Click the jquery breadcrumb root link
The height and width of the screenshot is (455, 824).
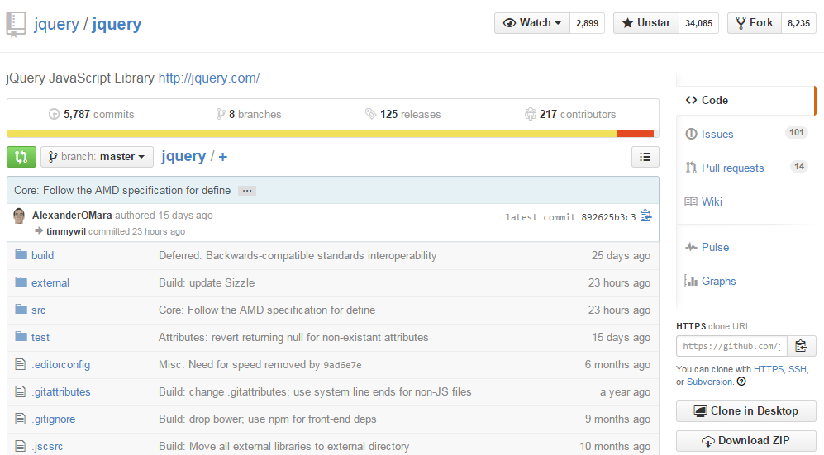pyautogui.click(x=183, y=156)
